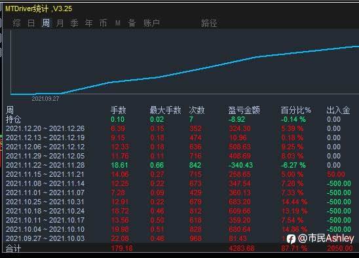Screen dimensions: 359x258
Task: Select the 持仓 open positions row
Action: [181, 119]
